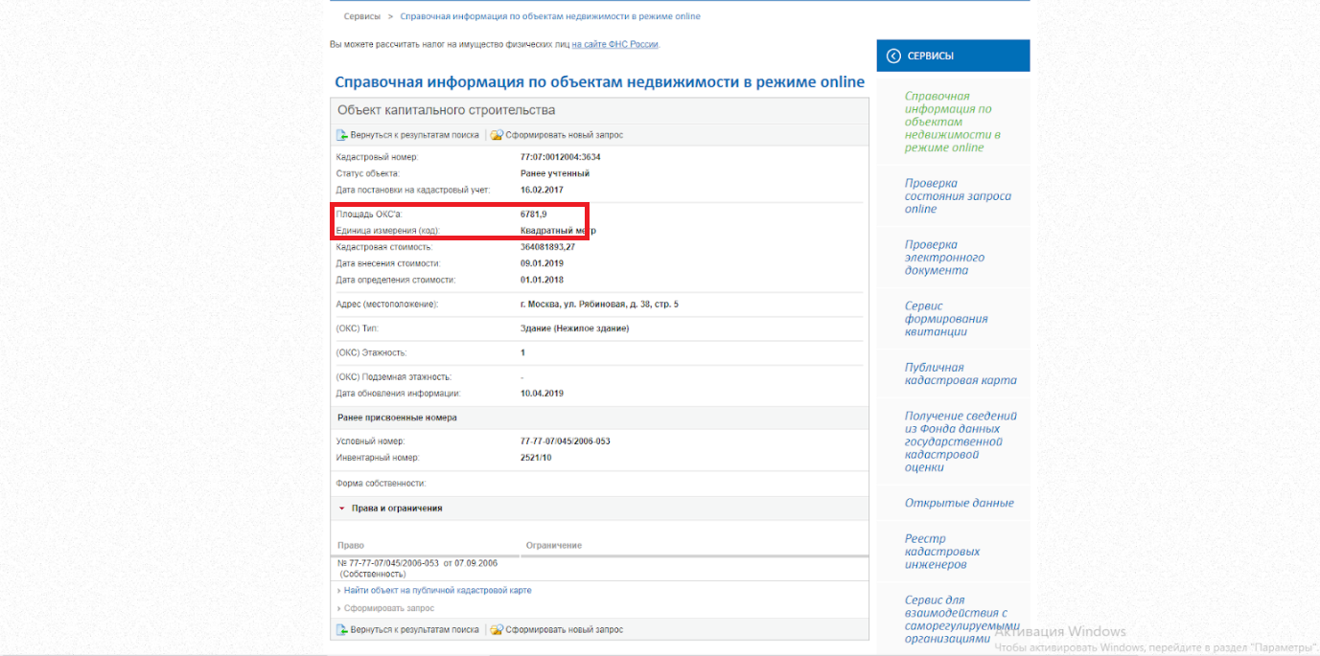Open Открытые данные in sidebar
The width and height of the screenshot is (1320, 656).
pos(959,503)
